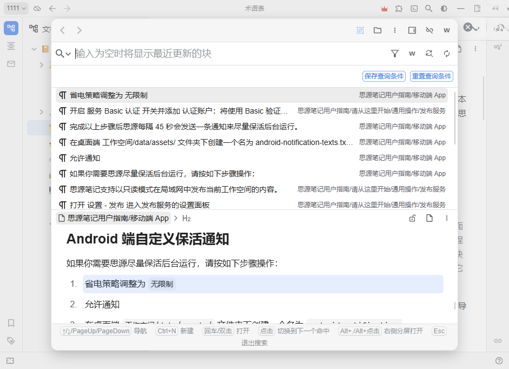Click the W icon in dialog header

coord(447,30)
